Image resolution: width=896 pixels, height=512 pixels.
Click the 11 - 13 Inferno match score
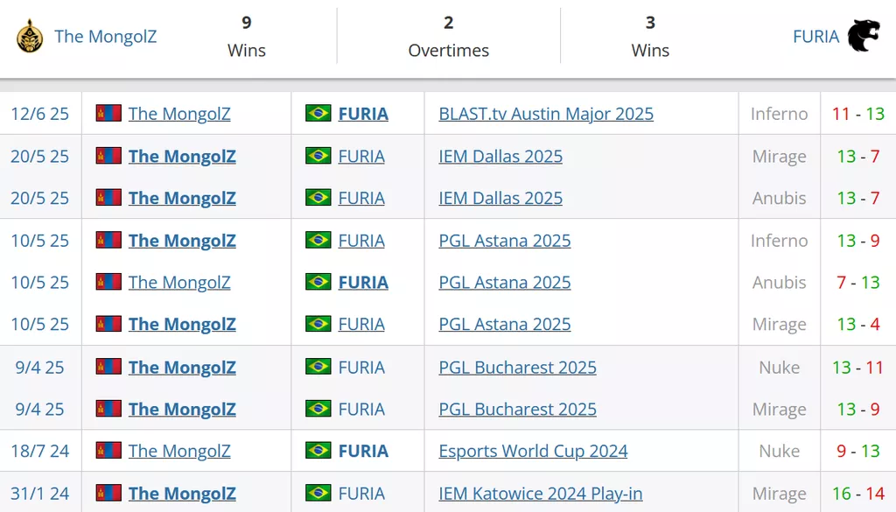coord(858,114)
